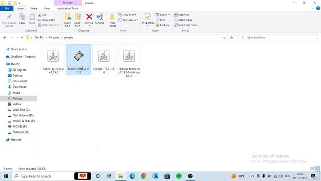Screen dimensions: 321x181
Task: Click Paste shortcut option
Action: coord(49,25)
